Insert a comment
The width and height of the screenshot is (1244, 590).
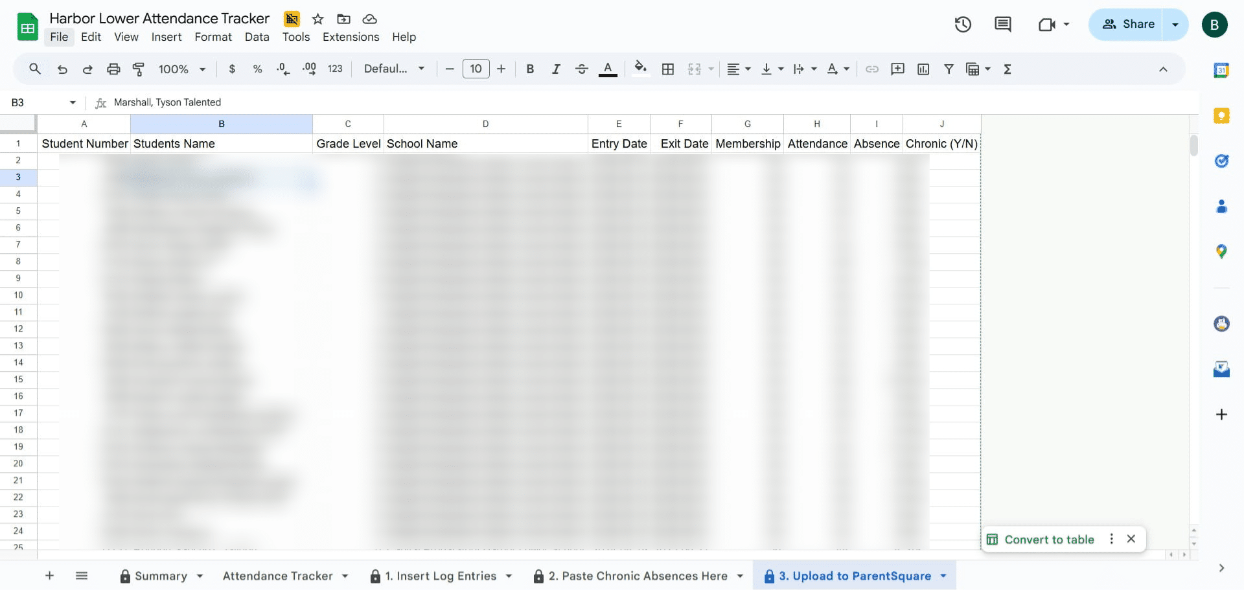click(897, 69)
